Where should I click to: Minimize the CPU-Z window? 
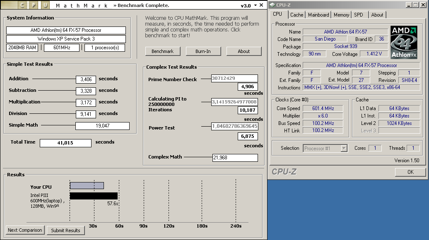pos(408,5)
